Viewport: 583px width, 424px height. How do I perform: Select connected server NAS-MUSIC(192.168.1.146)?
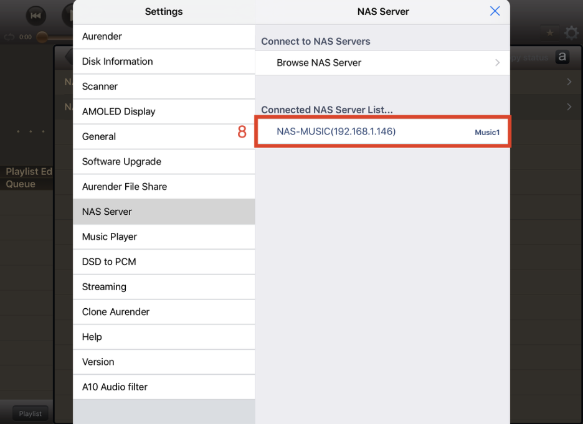click(x=382, y=131)
